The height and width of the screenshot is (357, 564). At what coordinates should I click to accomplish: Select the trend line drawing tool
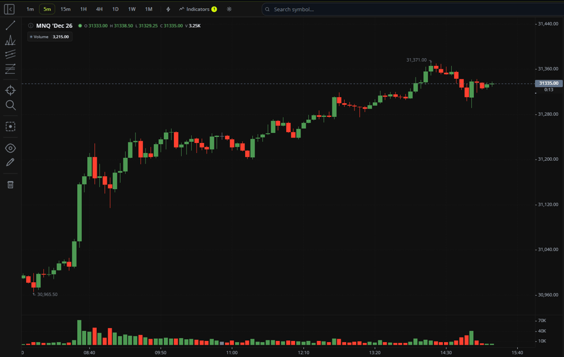pos(11,25)
